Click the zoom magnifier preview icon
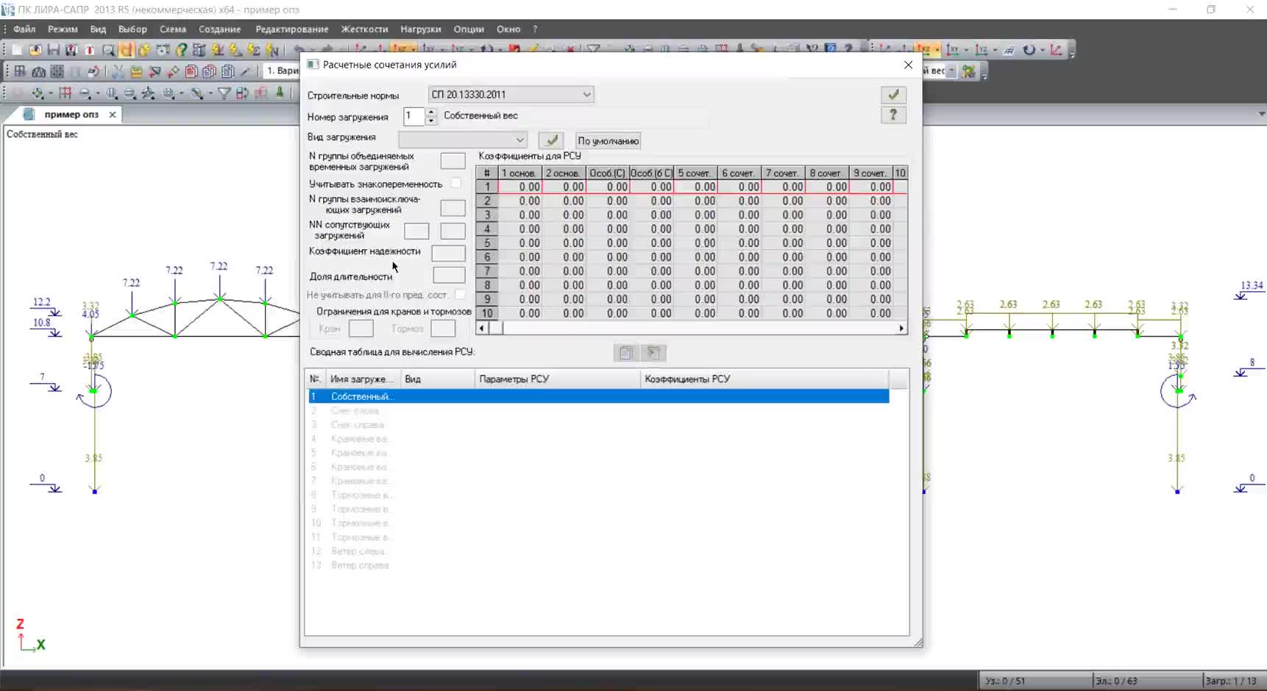Screen dimensions: 1267x691 [108, 50]
